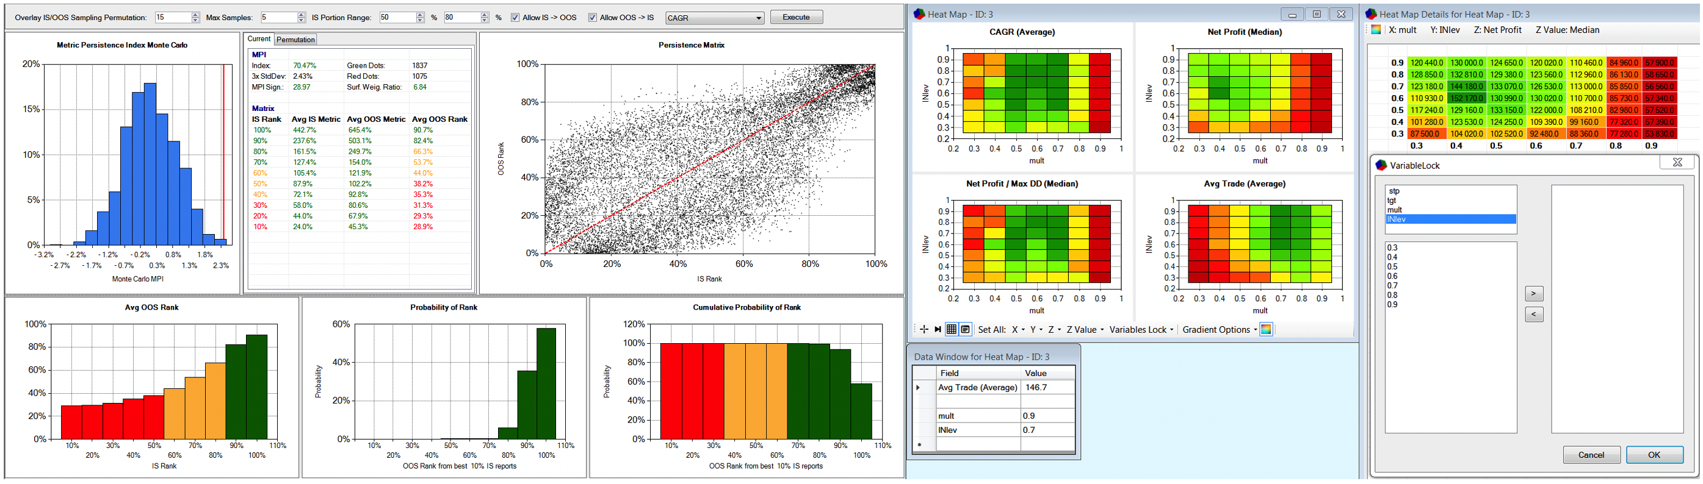This screenshot has height=484, width=1703.
Task: Click the 100% row in IS Rank column
Action: pyautogui.click(x=262, y=130)
